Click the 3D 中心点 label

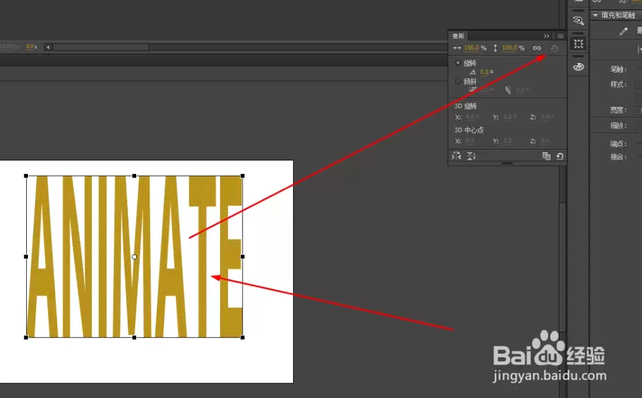[469, 130]
